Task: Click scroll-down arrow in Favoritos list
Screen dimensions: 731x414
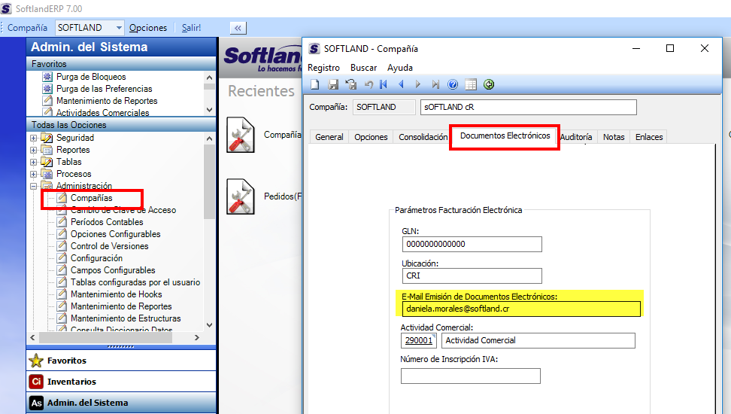Action: [209, 110]
